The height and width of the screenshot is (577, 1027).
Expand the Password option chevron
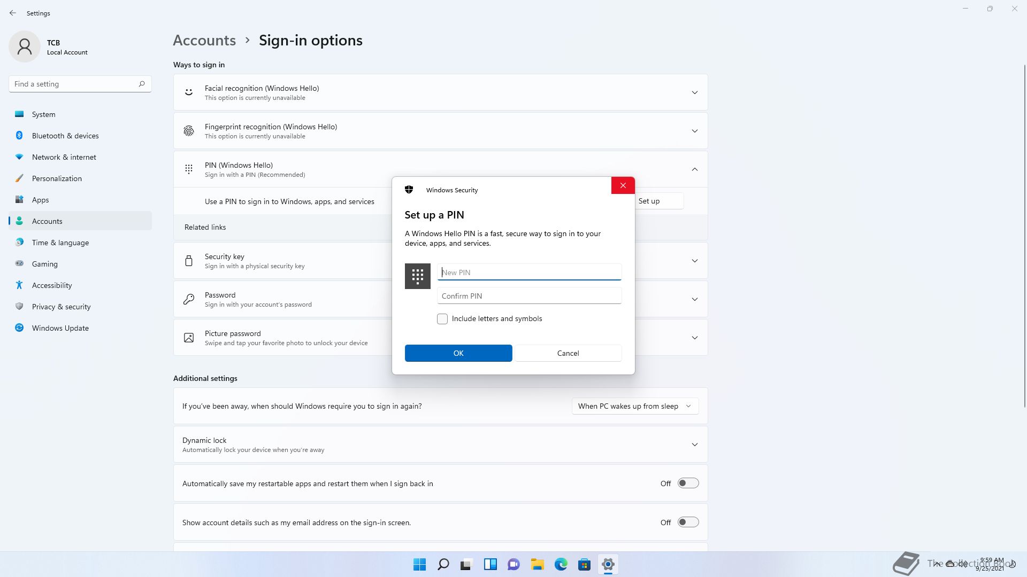[695, 299]
